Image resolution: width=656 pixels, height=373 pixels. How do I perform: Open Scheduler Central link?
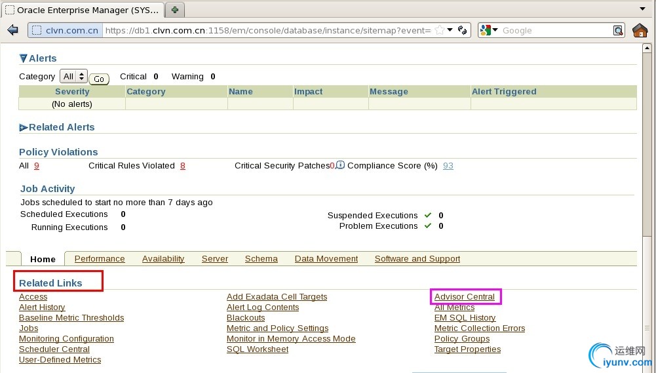pyautogui.click(x=54, y=349)
